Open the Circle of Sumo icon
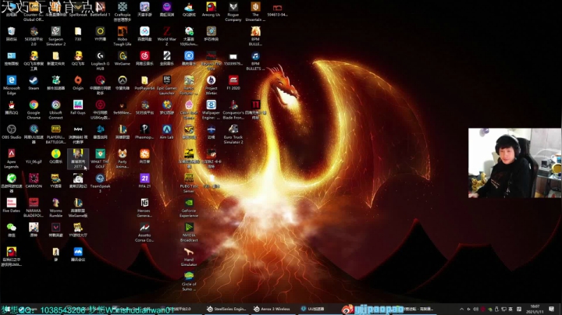The width and height of the screenshot is (562, 315). click(x=189, y=281)
